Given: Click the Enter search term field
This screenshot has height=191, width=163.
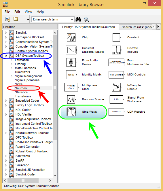Looking at the screenshot, I should coord(51,20).
